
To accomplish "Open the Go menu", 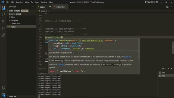I will pyautogui.click(x=32, y=2).
